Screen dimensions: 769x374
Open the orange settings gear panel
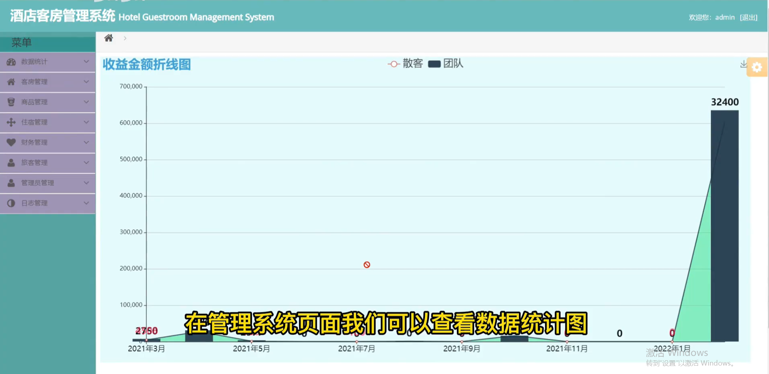757,67
